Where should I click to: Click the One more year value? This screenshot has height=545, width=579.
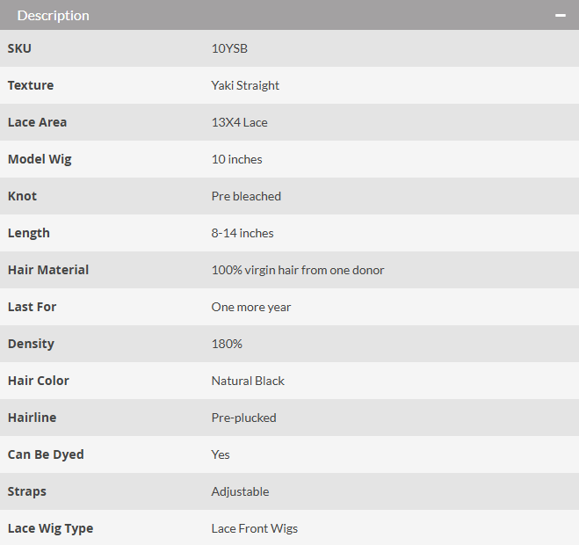click(251, 307)
